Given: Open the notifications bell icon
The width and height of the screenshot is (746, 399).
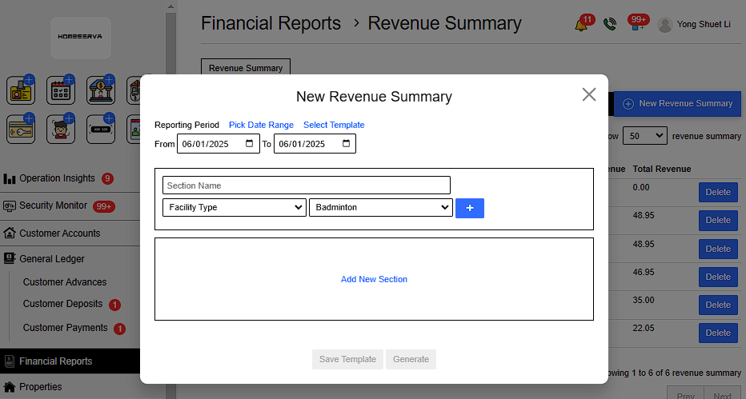Looking at the screenshot, I should tap(581, 25).
